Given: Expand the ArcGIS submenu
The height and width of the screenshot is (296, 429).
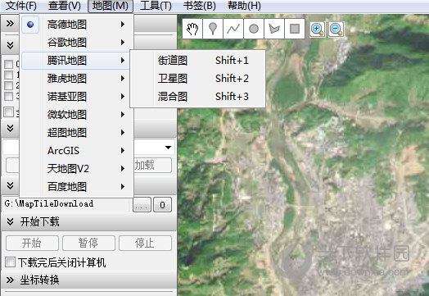Looking at the screenshot, I should [x=77, y=151].
